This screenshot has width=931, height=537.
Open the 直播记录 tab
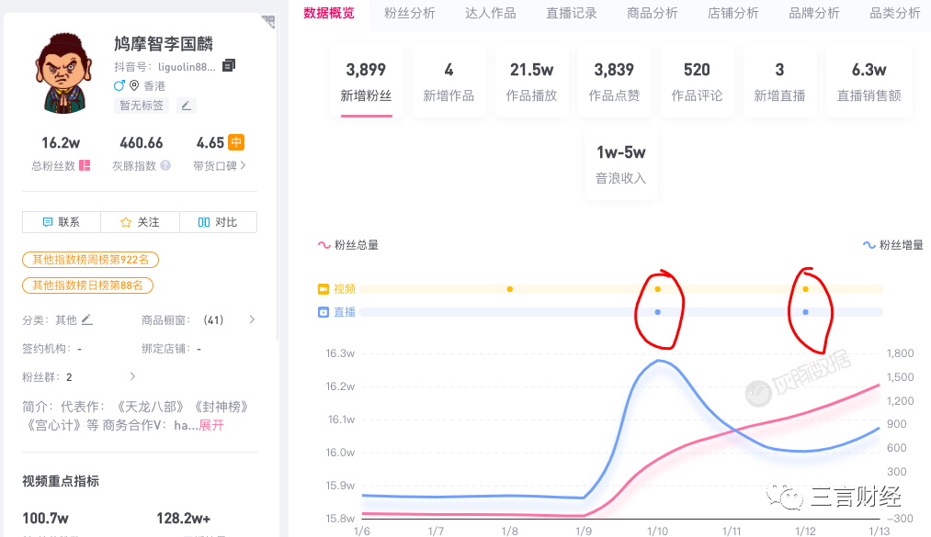pos(571,14)
